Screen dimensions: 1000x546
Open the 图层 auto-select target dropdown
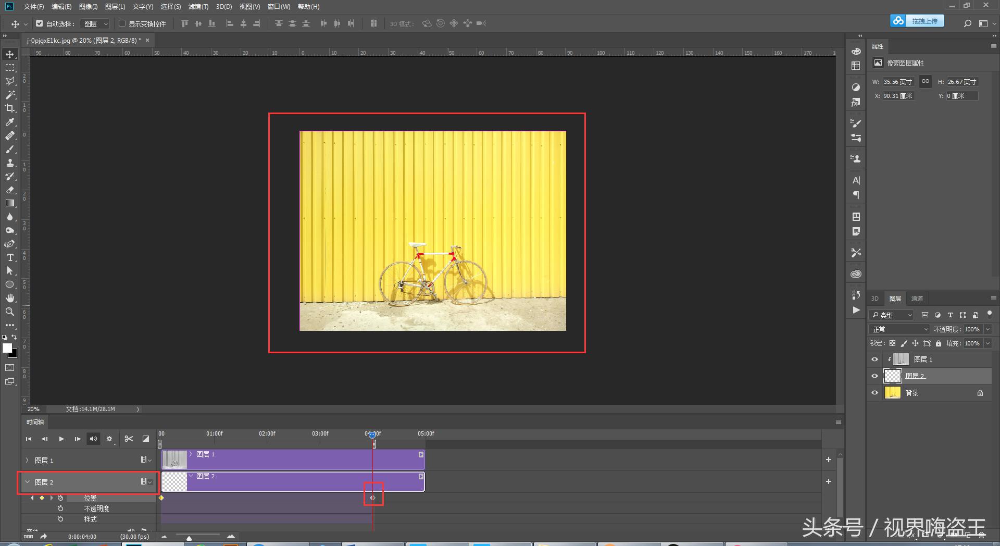pyautogui.click(x=96, y=23)
